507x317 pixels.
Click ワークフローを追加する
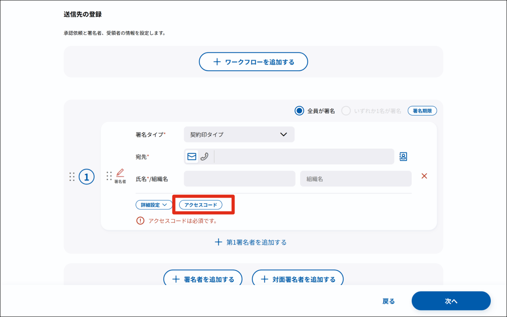pos(253,62)
